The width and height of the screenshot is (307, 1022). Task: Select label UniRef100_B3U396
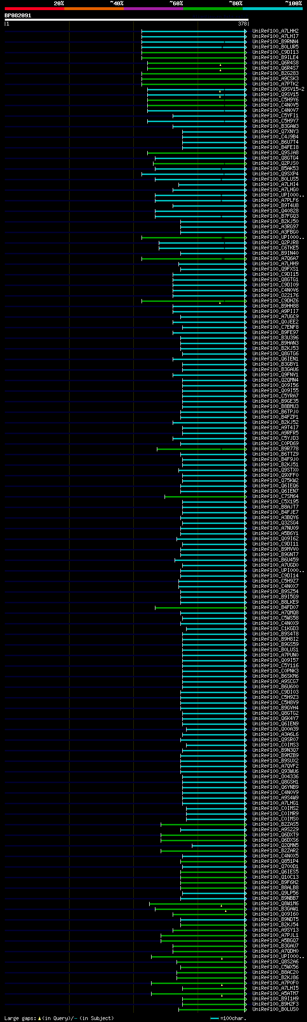[x=275, y=338]
